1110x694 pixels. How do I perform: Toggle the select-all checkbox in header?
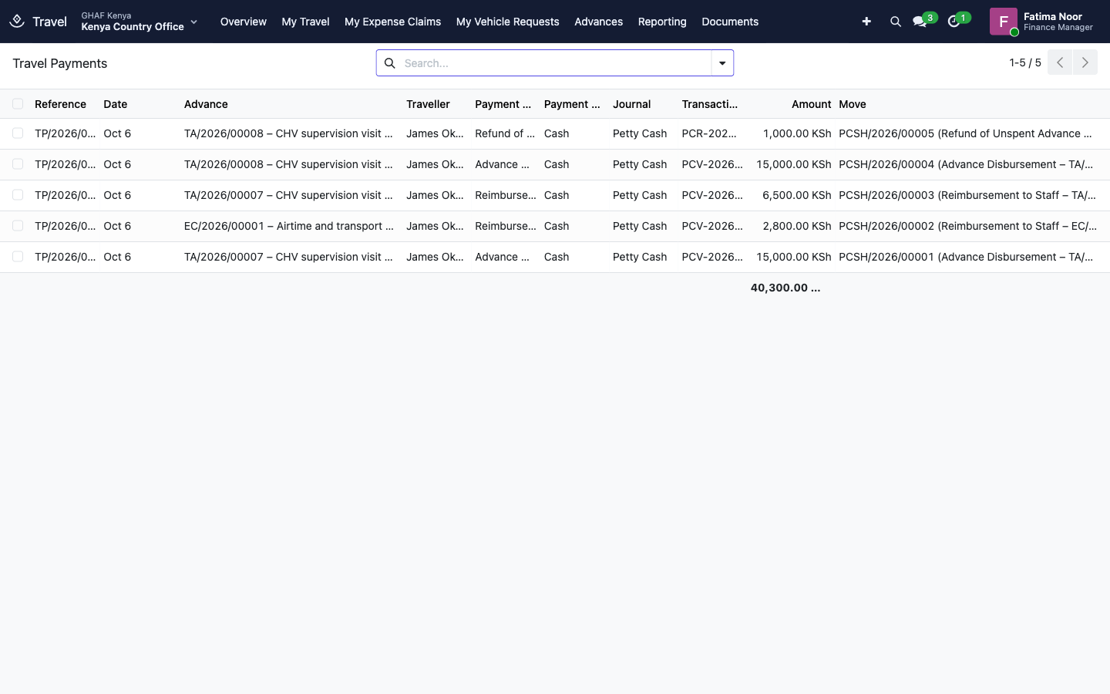[18, 104]
